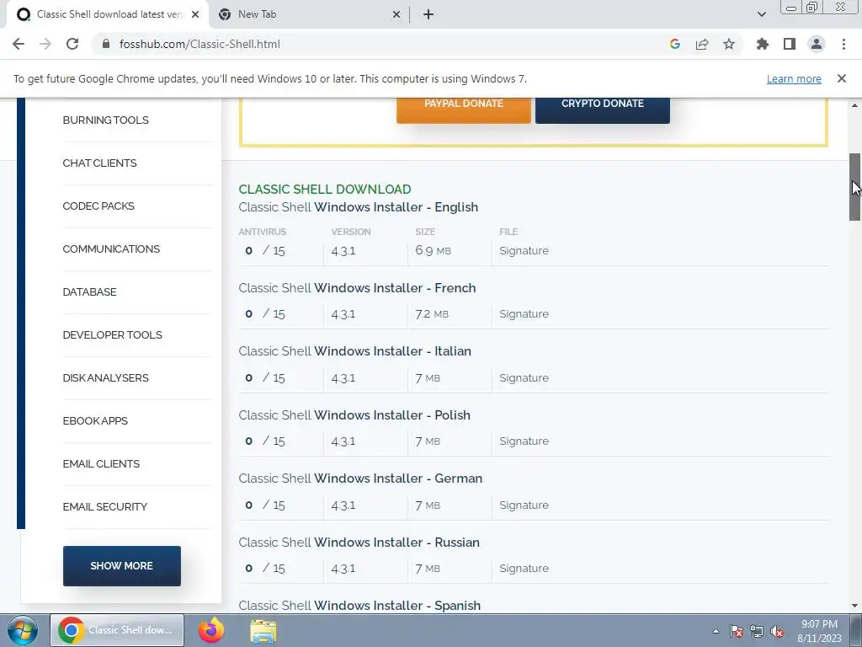Screen dimensions: 862x647
Task: Open the EMAIL CLIENTS category
Action: [101, 463]
